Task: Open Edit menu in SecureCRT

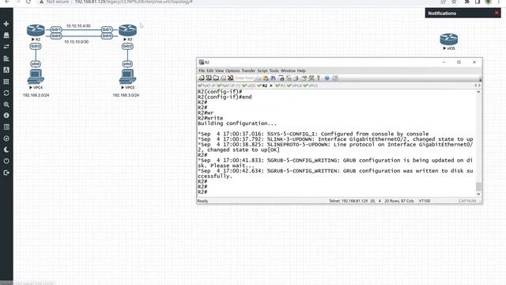Action: [210, 70]
